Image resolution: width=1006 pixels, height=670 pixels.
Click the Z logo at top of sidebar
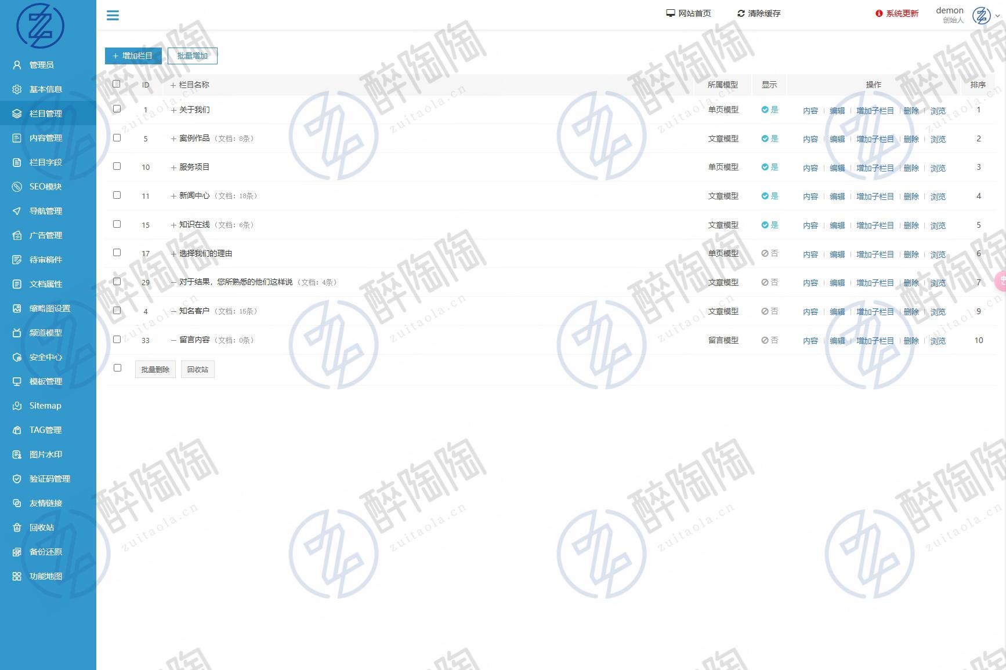tap(40, 26)
